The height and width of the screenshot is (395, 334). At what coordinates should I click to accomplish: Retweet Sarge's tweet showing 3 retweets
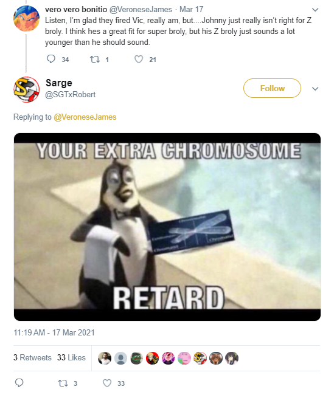[x=63, y=383]
